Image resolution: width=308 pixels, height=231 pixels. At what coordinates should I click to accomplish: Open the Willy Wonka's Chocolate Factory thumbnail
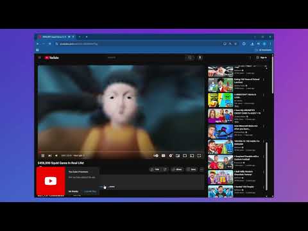(x=221, y=177)
